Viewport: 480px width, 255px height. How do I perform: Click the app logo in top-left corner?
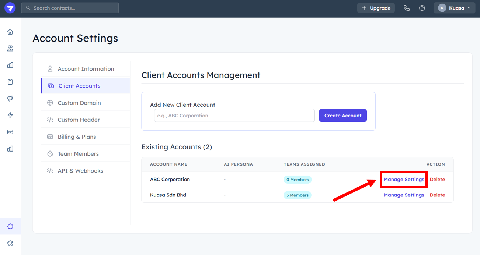10,8
